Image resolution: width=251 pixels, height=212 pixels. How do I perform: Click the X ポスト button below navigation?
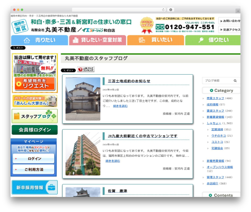[18, 48]
